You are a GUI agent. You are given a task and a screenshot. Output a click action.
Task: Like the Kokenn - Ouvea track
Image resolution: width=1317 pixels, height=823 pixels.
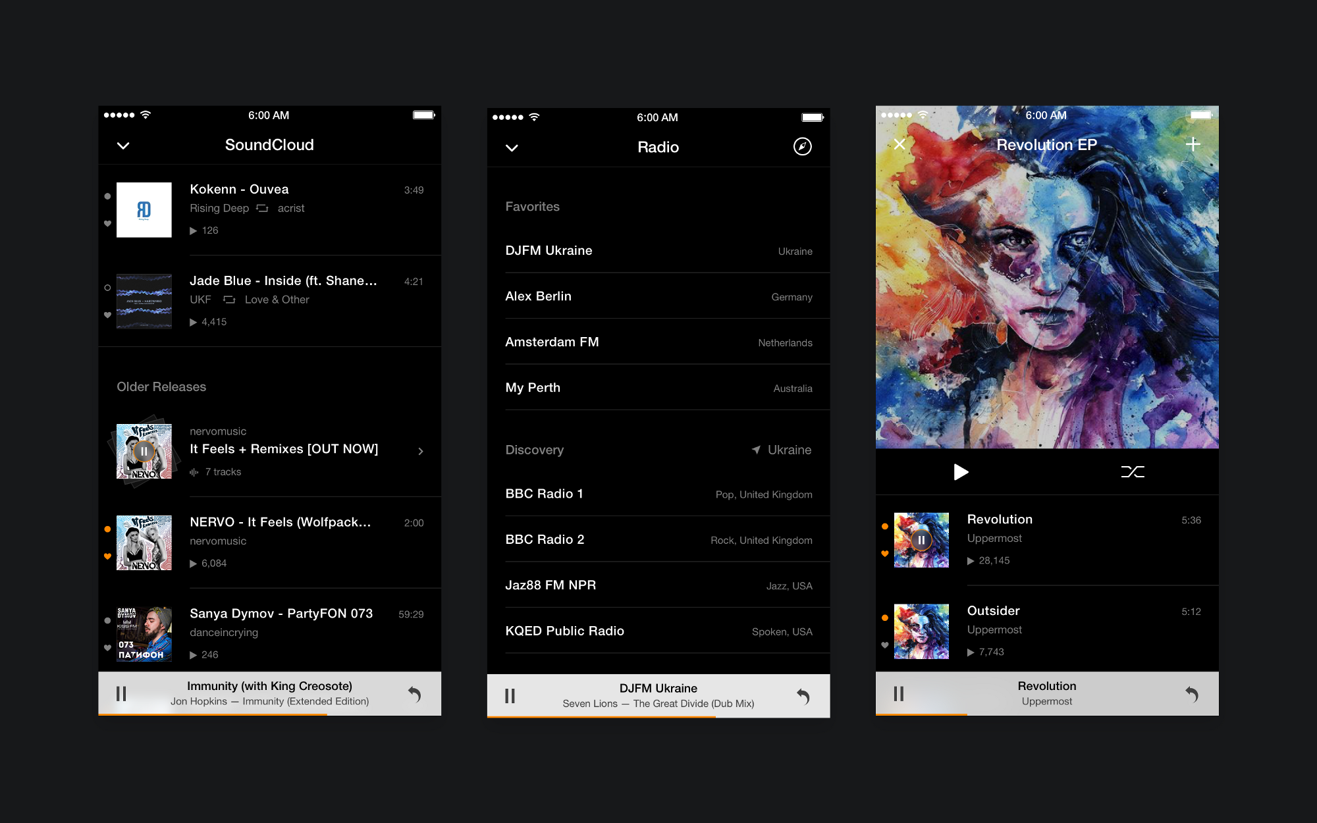107,224
